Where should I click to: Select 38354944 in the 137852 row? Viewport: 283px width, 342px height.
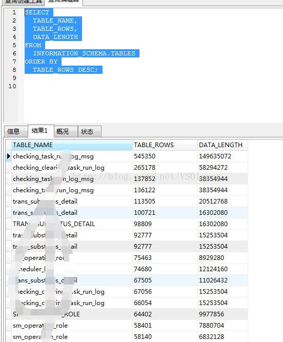pyautogui.click(x=223, y=179)
